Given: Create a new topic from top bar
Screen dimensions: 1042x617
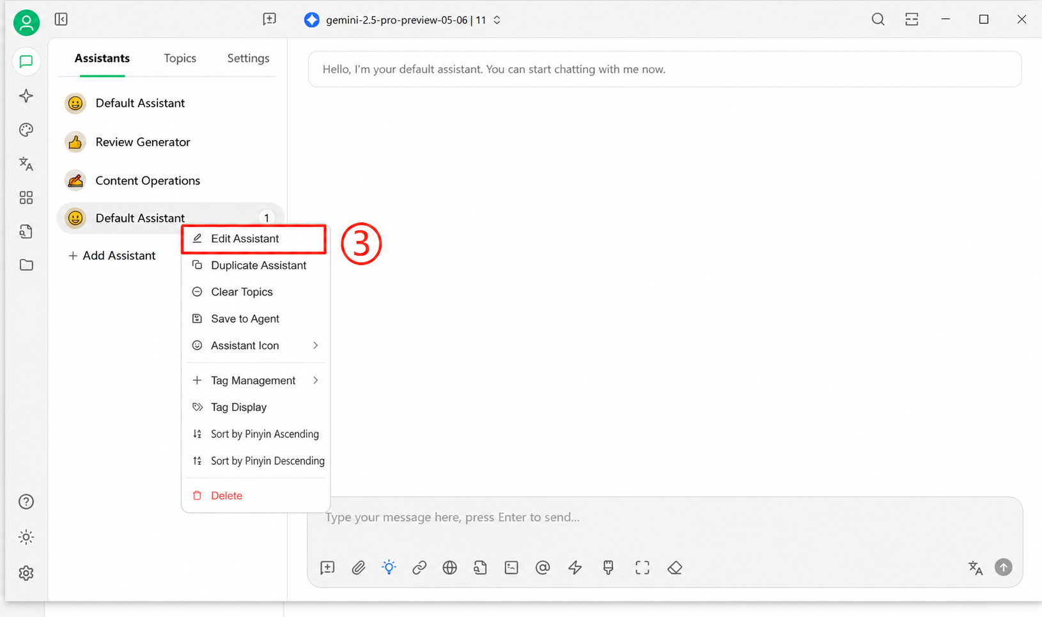Looking at the screenshot, I should 270,19.
